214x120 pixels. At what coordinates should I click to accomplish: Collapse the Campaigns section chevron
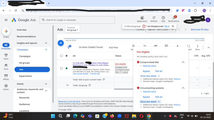coord(46,50)
